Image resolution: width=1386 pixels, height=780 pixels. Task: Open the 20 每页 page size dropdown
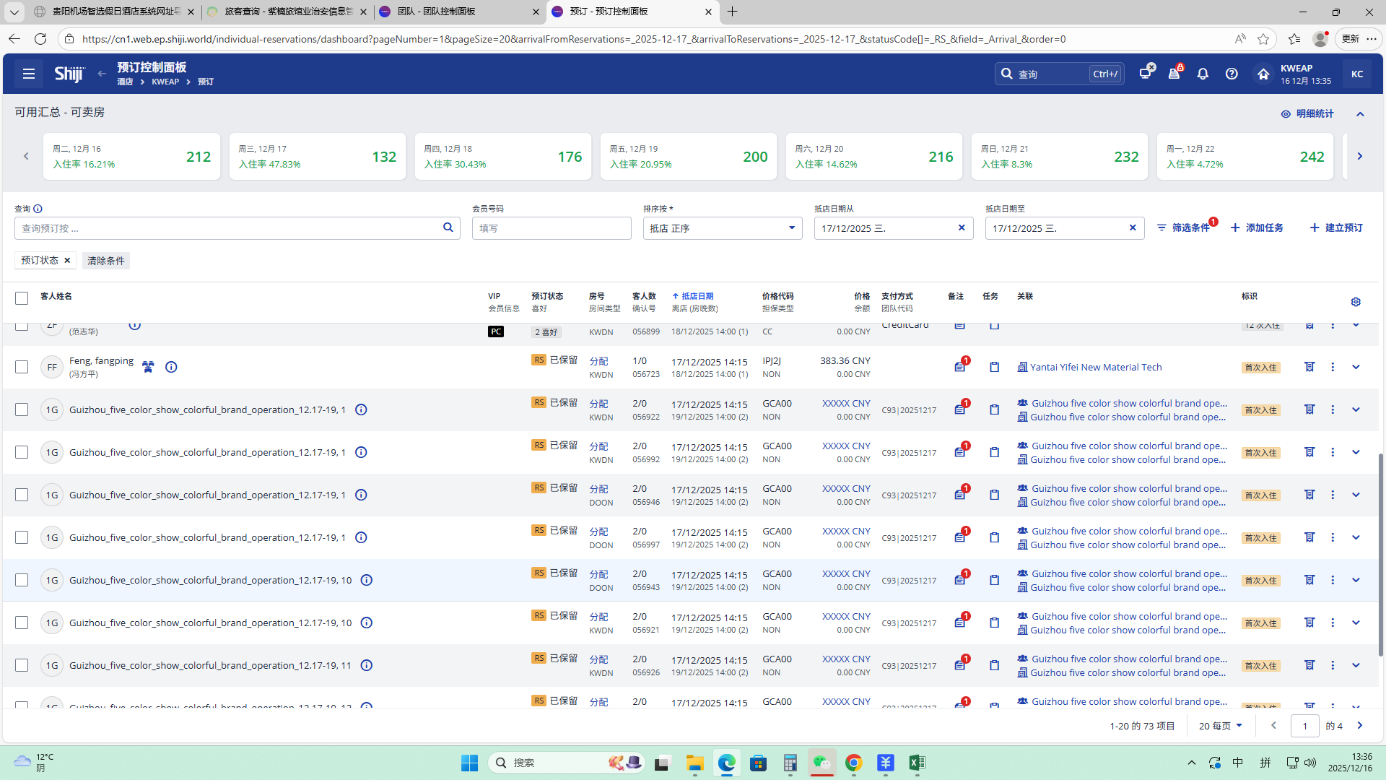point(1220,726)
